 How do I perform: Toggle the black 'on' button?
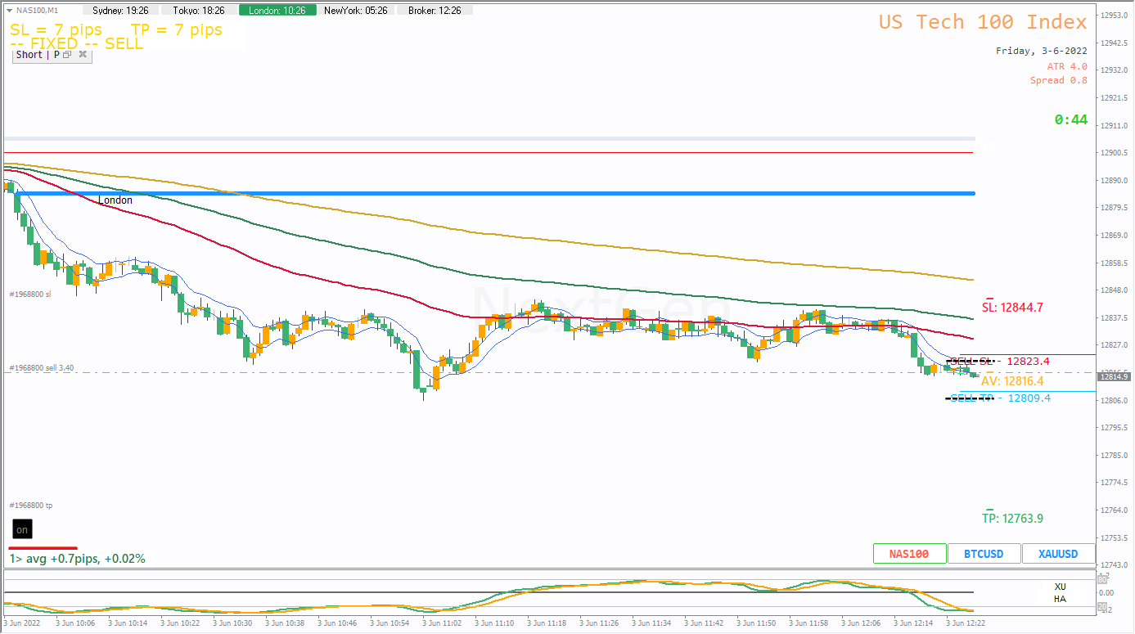point(22,529)
